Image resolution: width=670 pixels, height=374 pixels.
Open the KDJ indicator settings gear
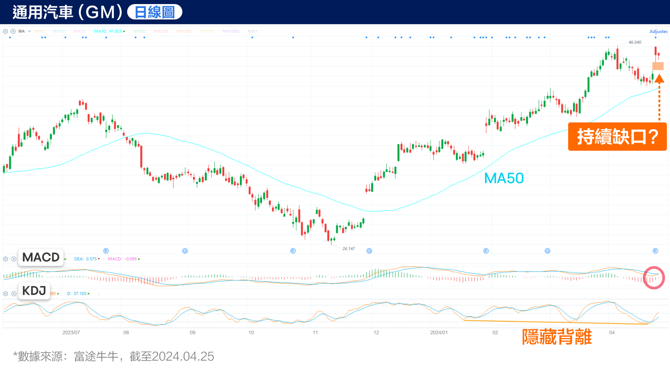(5, 293)
